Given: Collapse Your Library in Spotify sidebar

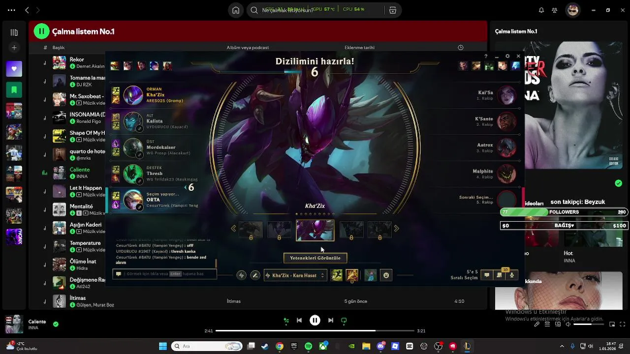Looking at the screenshot, I should 14,32.
